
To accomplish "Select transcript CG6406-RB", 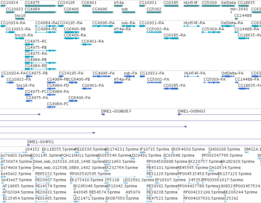I will [x=75, y=29].
